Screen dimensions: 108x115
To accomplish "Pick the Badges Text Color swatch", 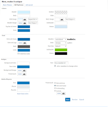I will coord(23,67).
